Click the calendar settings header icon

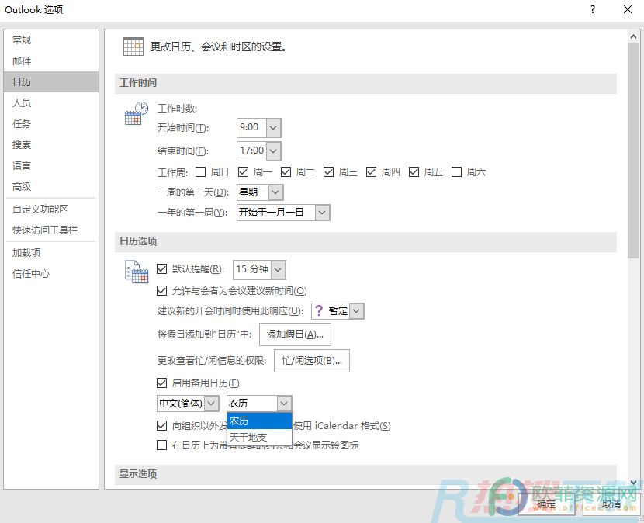(x=133, y=47)
